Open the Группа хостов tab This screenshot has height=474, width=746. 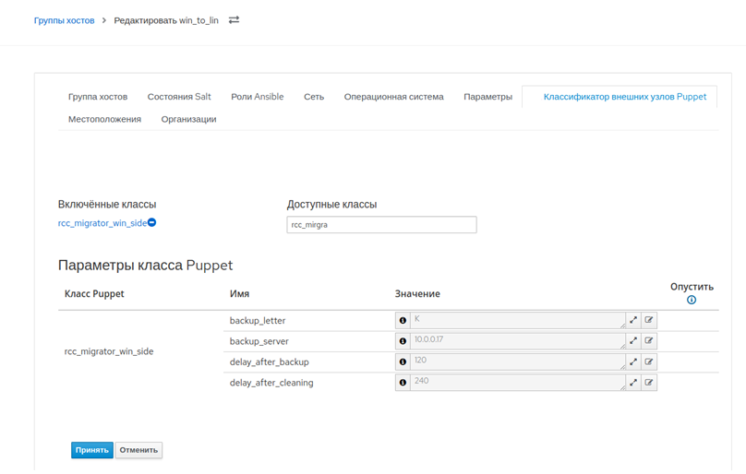(x=98, y=97)
